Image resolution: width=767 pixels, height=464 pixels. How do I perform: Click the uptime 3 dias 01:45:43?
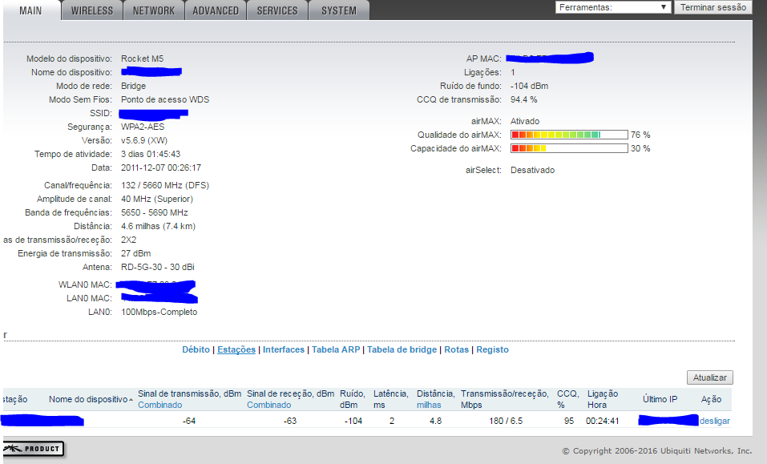151,154
